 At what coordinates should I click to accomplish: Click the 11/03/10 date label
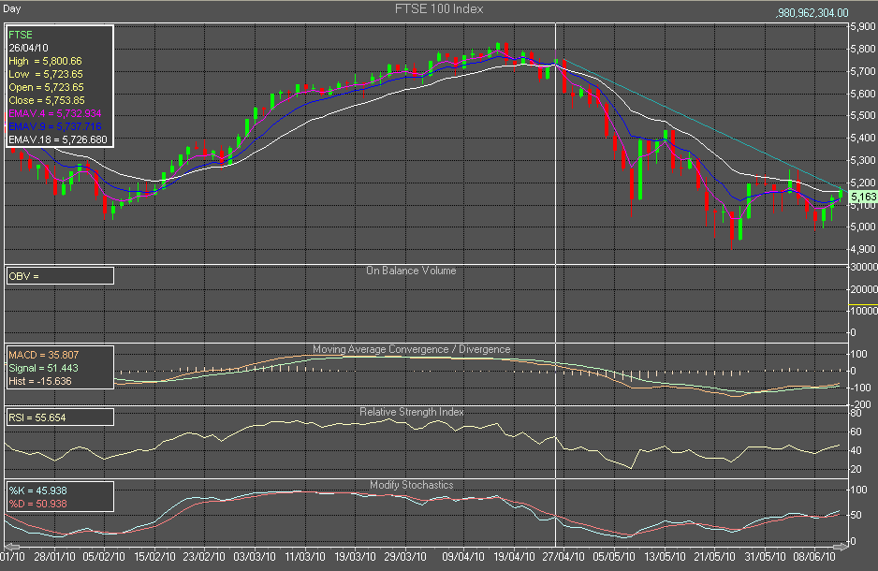tap(304, 557)
